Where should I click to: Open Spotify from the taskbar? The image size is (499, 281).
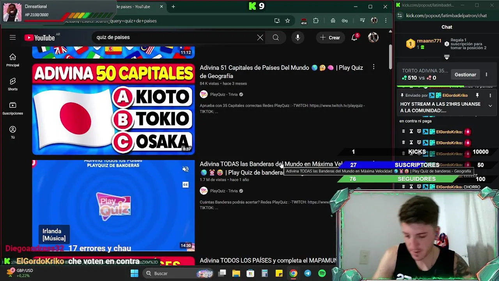322,274
